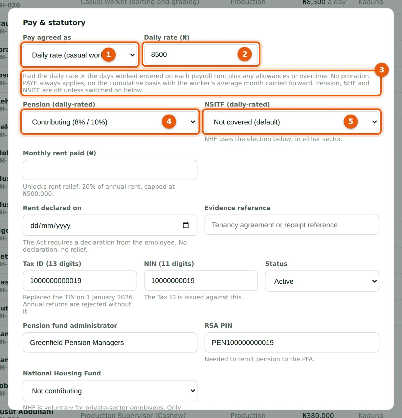Open the Status dropdown showing Active
This screenshot has width=402, height=418.
[322, 281]
